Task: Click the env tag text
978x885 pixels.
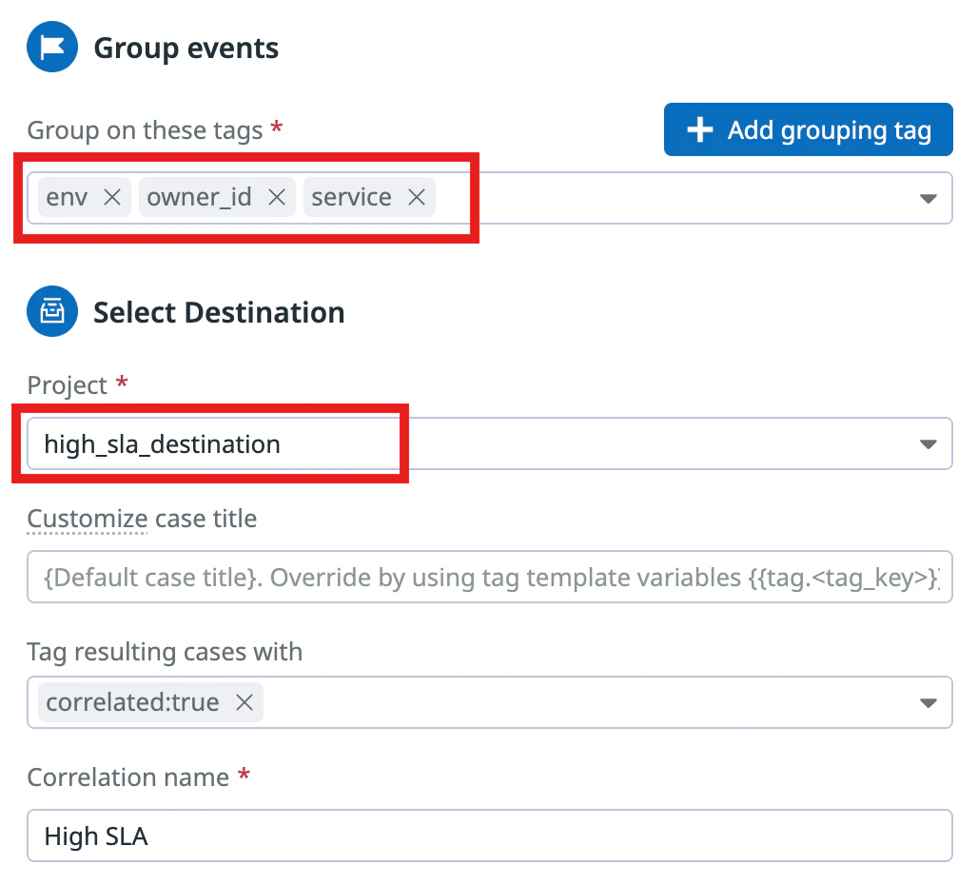Action: (67, 197)
